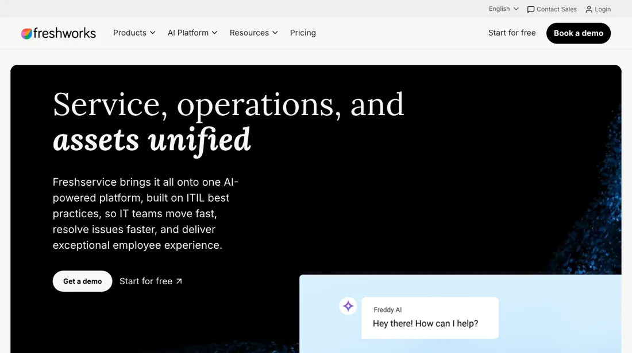Click the Freddy AI sparkle icon
This screenshot has height=353, width=632.
click(x=348, y=306)
